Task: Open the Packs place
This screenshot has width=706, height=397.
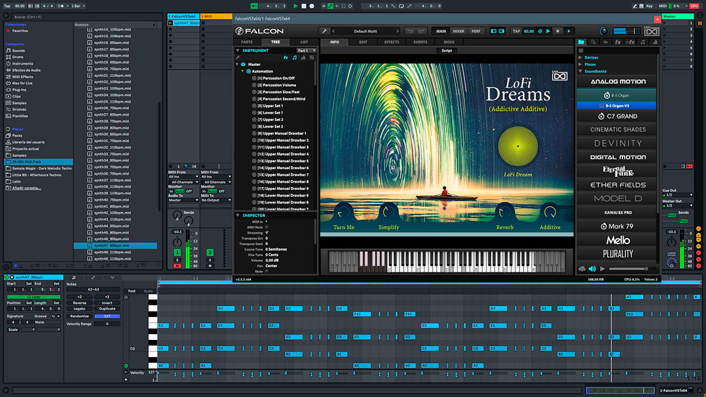Action: (17, 135)
